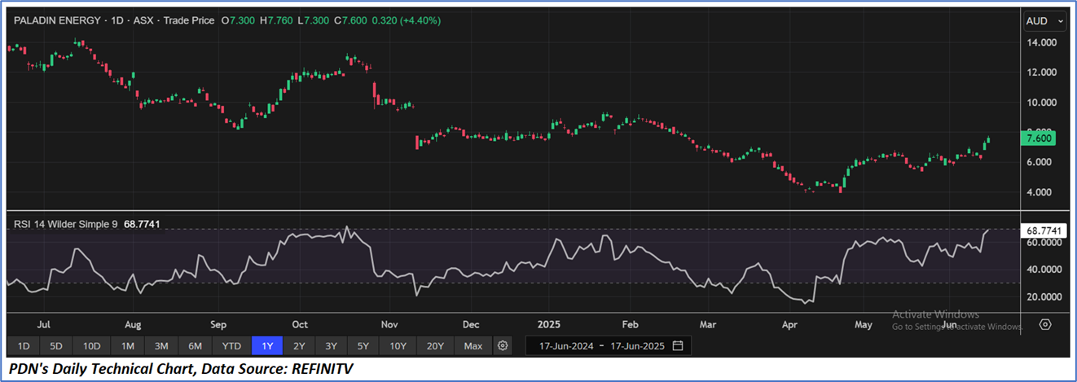The image size is (1077, 382).
Task: Click the RSI 14 Wilder Simple indicator label
Action: coord(65,223)
